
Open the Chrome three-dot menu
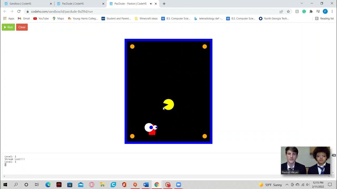[332, 12]
